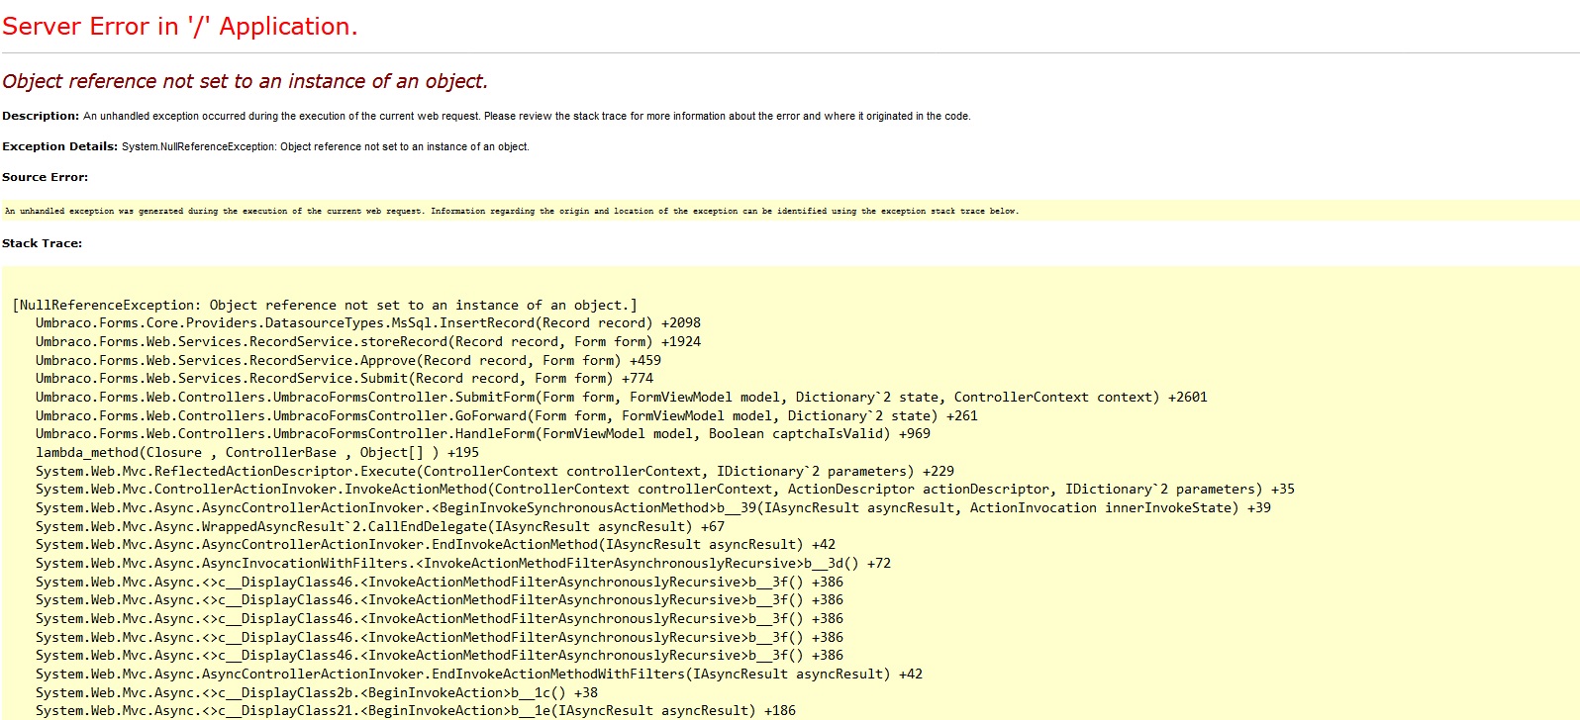Click the RecordService.Approve stack trace line

pyautogui.click(x=348, y=361)
